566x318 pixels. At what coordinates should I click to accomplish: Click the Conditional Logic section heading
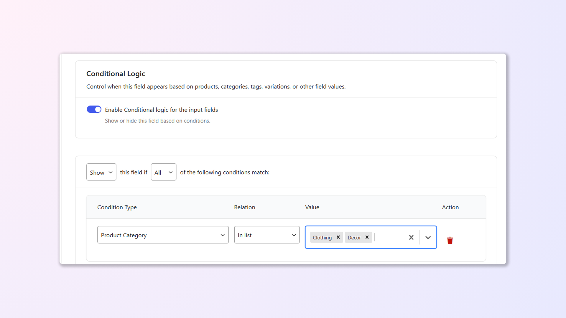tap(116, 74)
